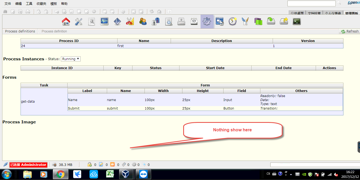The width and height of the screenshot is (360, 180).
Task: Switch to the 文档检索 tab
Action: click(315, 13)
